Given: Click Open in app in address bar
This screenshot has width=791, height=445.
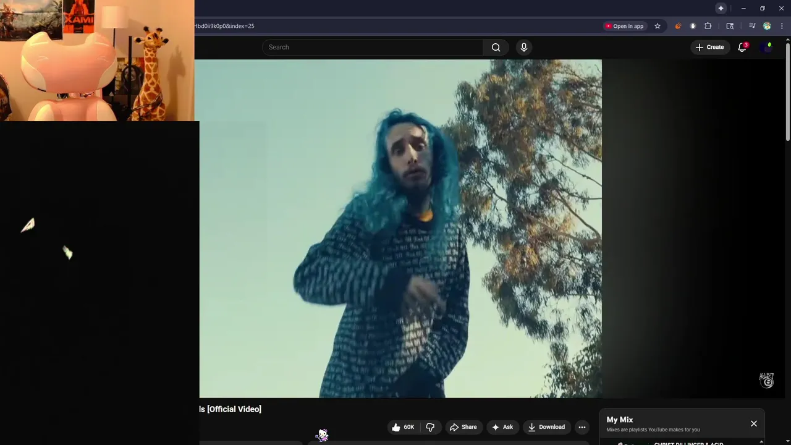Looking at the screenshot, I should pyautogui.click(x=624, y=26).
